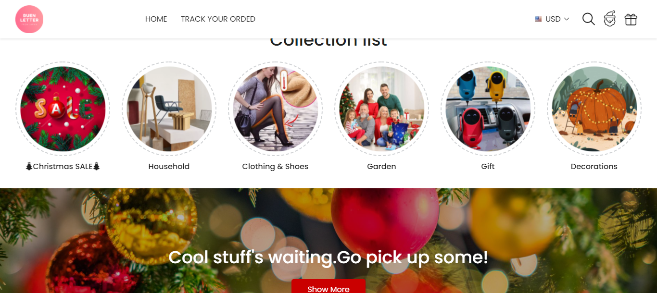Viewport: 657px width, 293px height.
Task: Open the Garden family photo thumbnail
Action: tap(382, 109)
